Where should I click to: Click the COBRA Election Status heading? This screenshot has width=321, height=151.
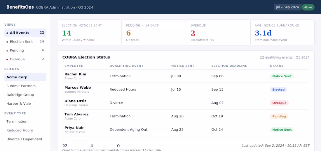(x=86, y=57)
